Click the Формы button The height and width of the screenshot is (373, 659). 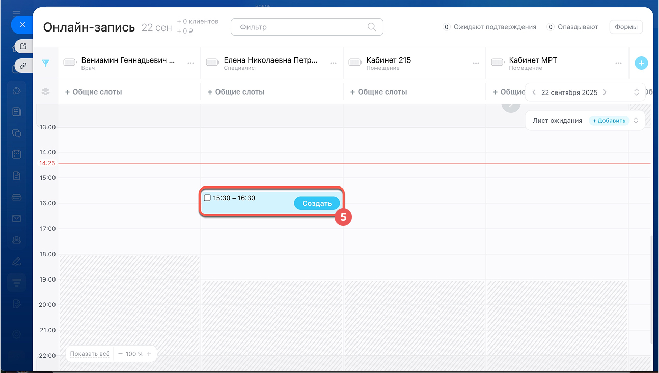point(626,27)
